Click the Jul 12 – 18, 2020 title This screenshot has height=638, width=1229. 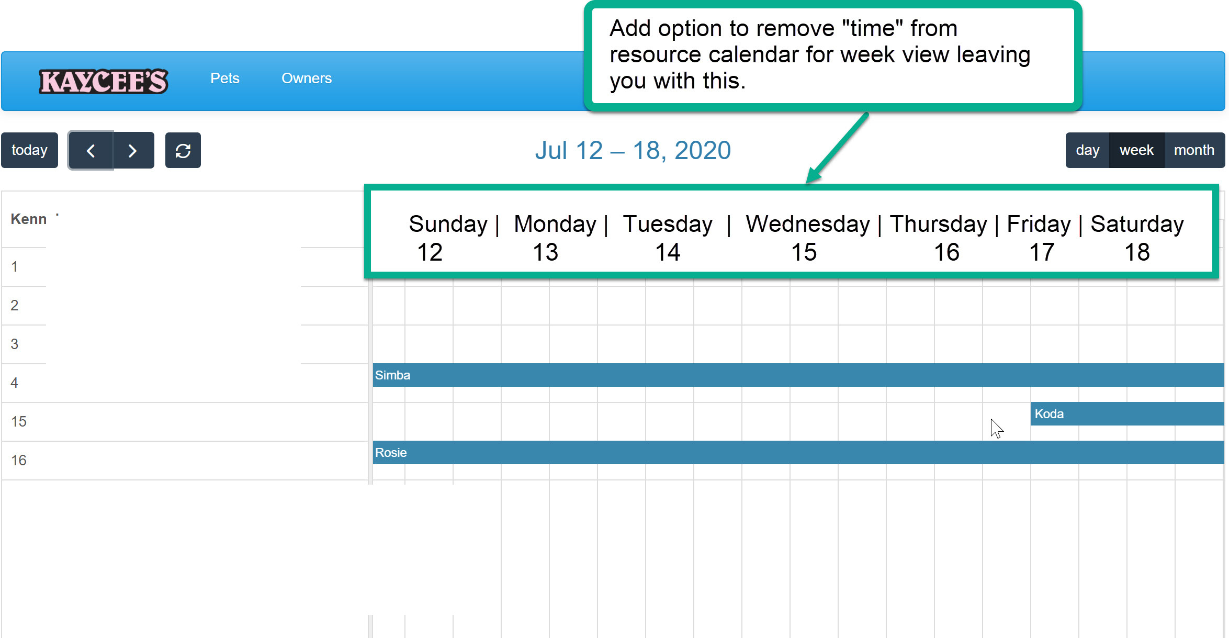click(x=633, y=151)
